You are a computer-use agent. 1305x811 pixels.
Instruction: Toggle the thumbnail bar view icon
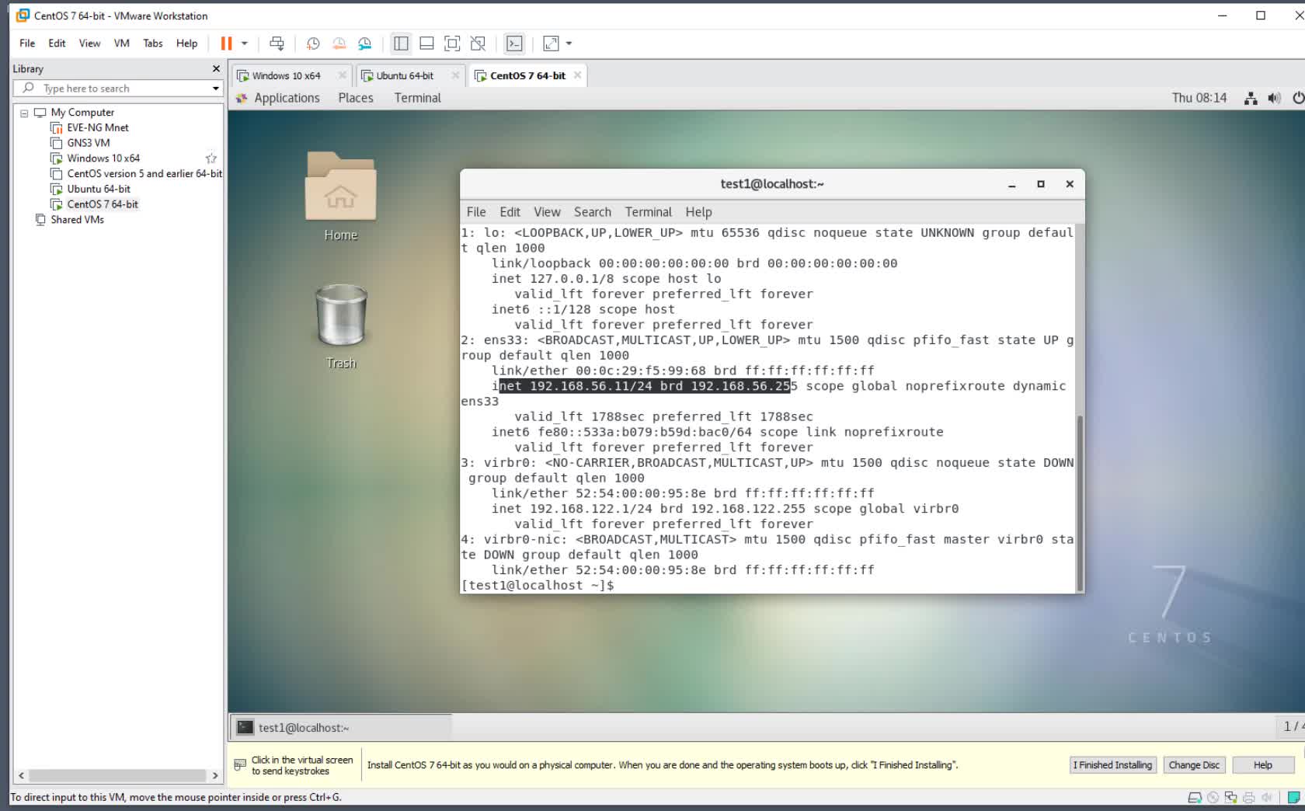426,44
